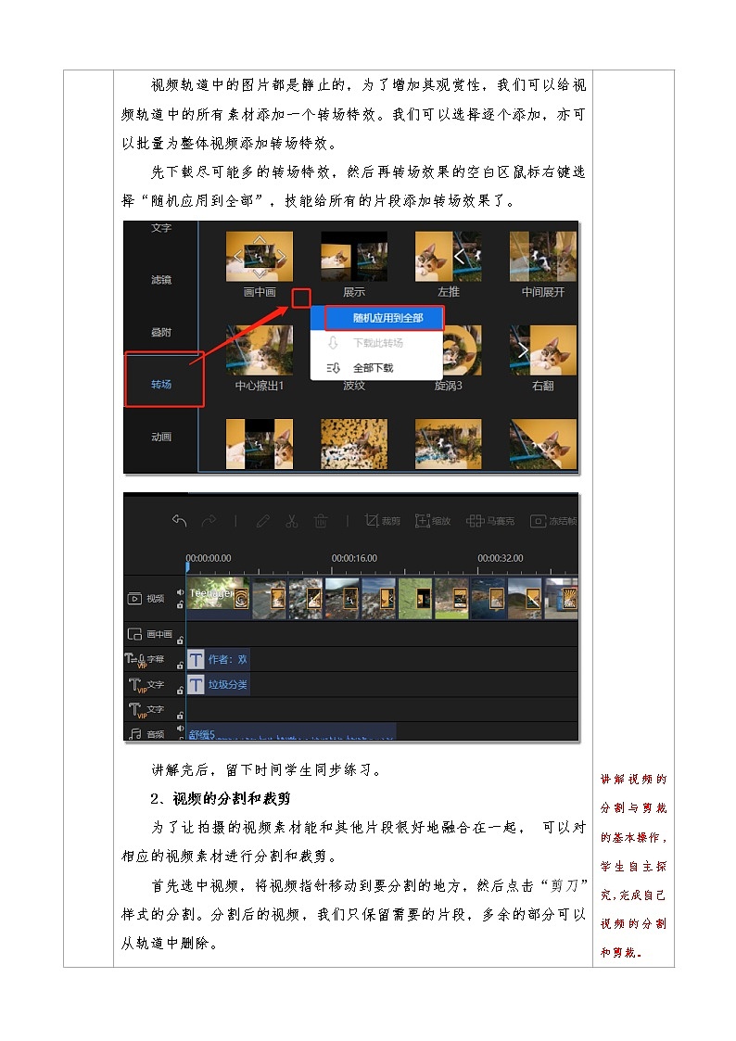The width and height of the screenshot is (736, 1041).
Task: Click the 垃圾分类 text clip
Action: [219, 684]
